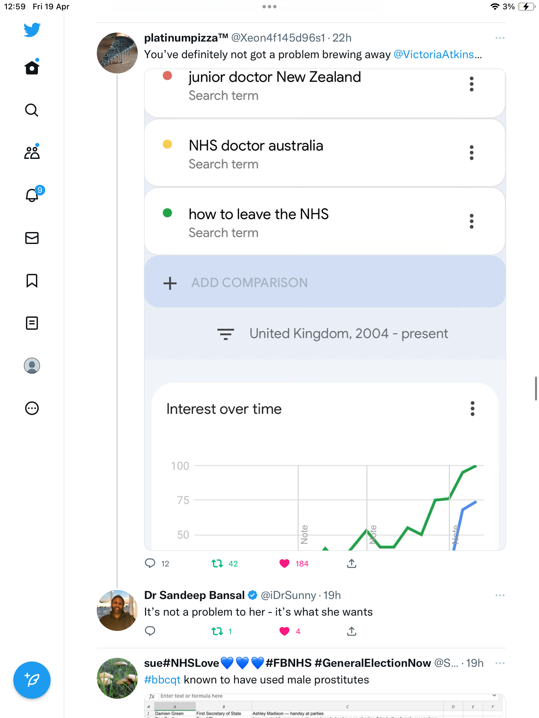This screenshot has height=718, width=539.
Task: Open the profile avatar in sidebar
Action: click(32, 366)
